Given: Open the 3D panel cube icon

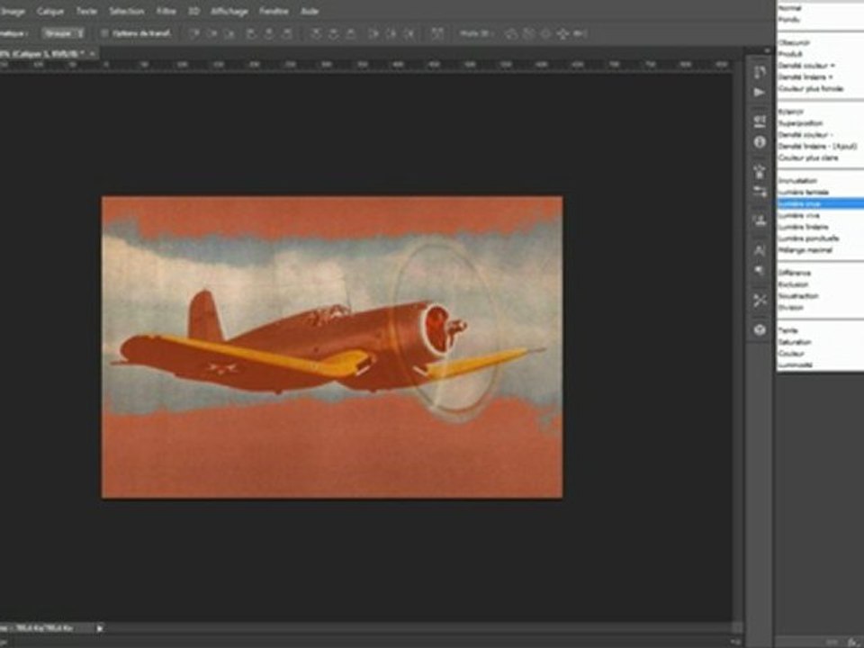Looking at the screenshot, I should coord(760,330).
